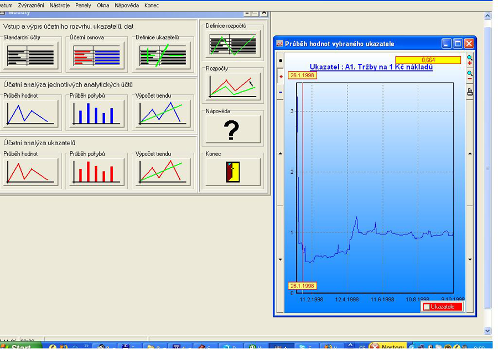The image size is (498, 362).
Task: Click Konec in the menu bar
Action: point(152,6)
